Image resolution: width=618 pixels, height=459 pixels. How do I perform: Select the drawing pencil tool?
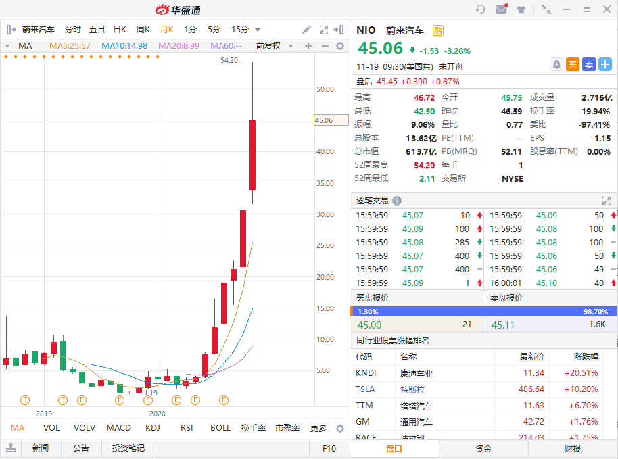click(307, 30)
